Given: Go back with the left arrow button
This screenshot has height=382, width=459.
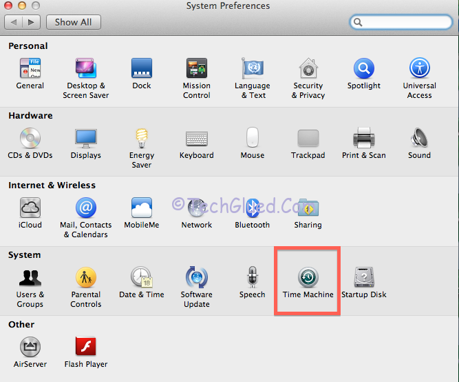Looking at the screenshot, I should 14,22.
